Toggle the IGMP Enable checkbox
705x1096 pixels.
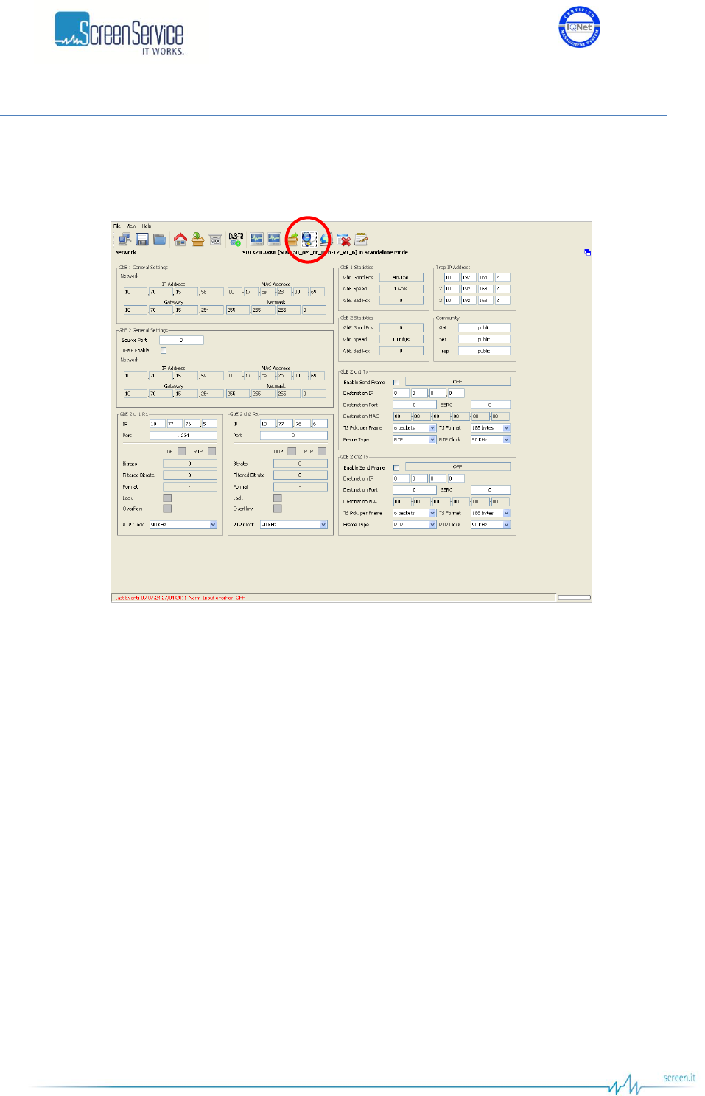[164, 350]
